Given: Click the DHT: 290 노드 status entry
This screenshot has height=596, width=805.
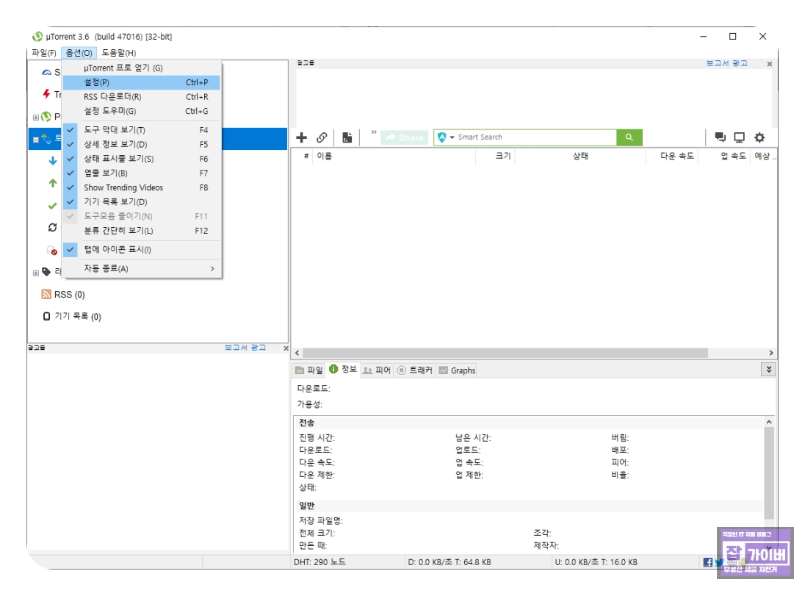Looking at the screenshot, I should click(x=320, y=563).
